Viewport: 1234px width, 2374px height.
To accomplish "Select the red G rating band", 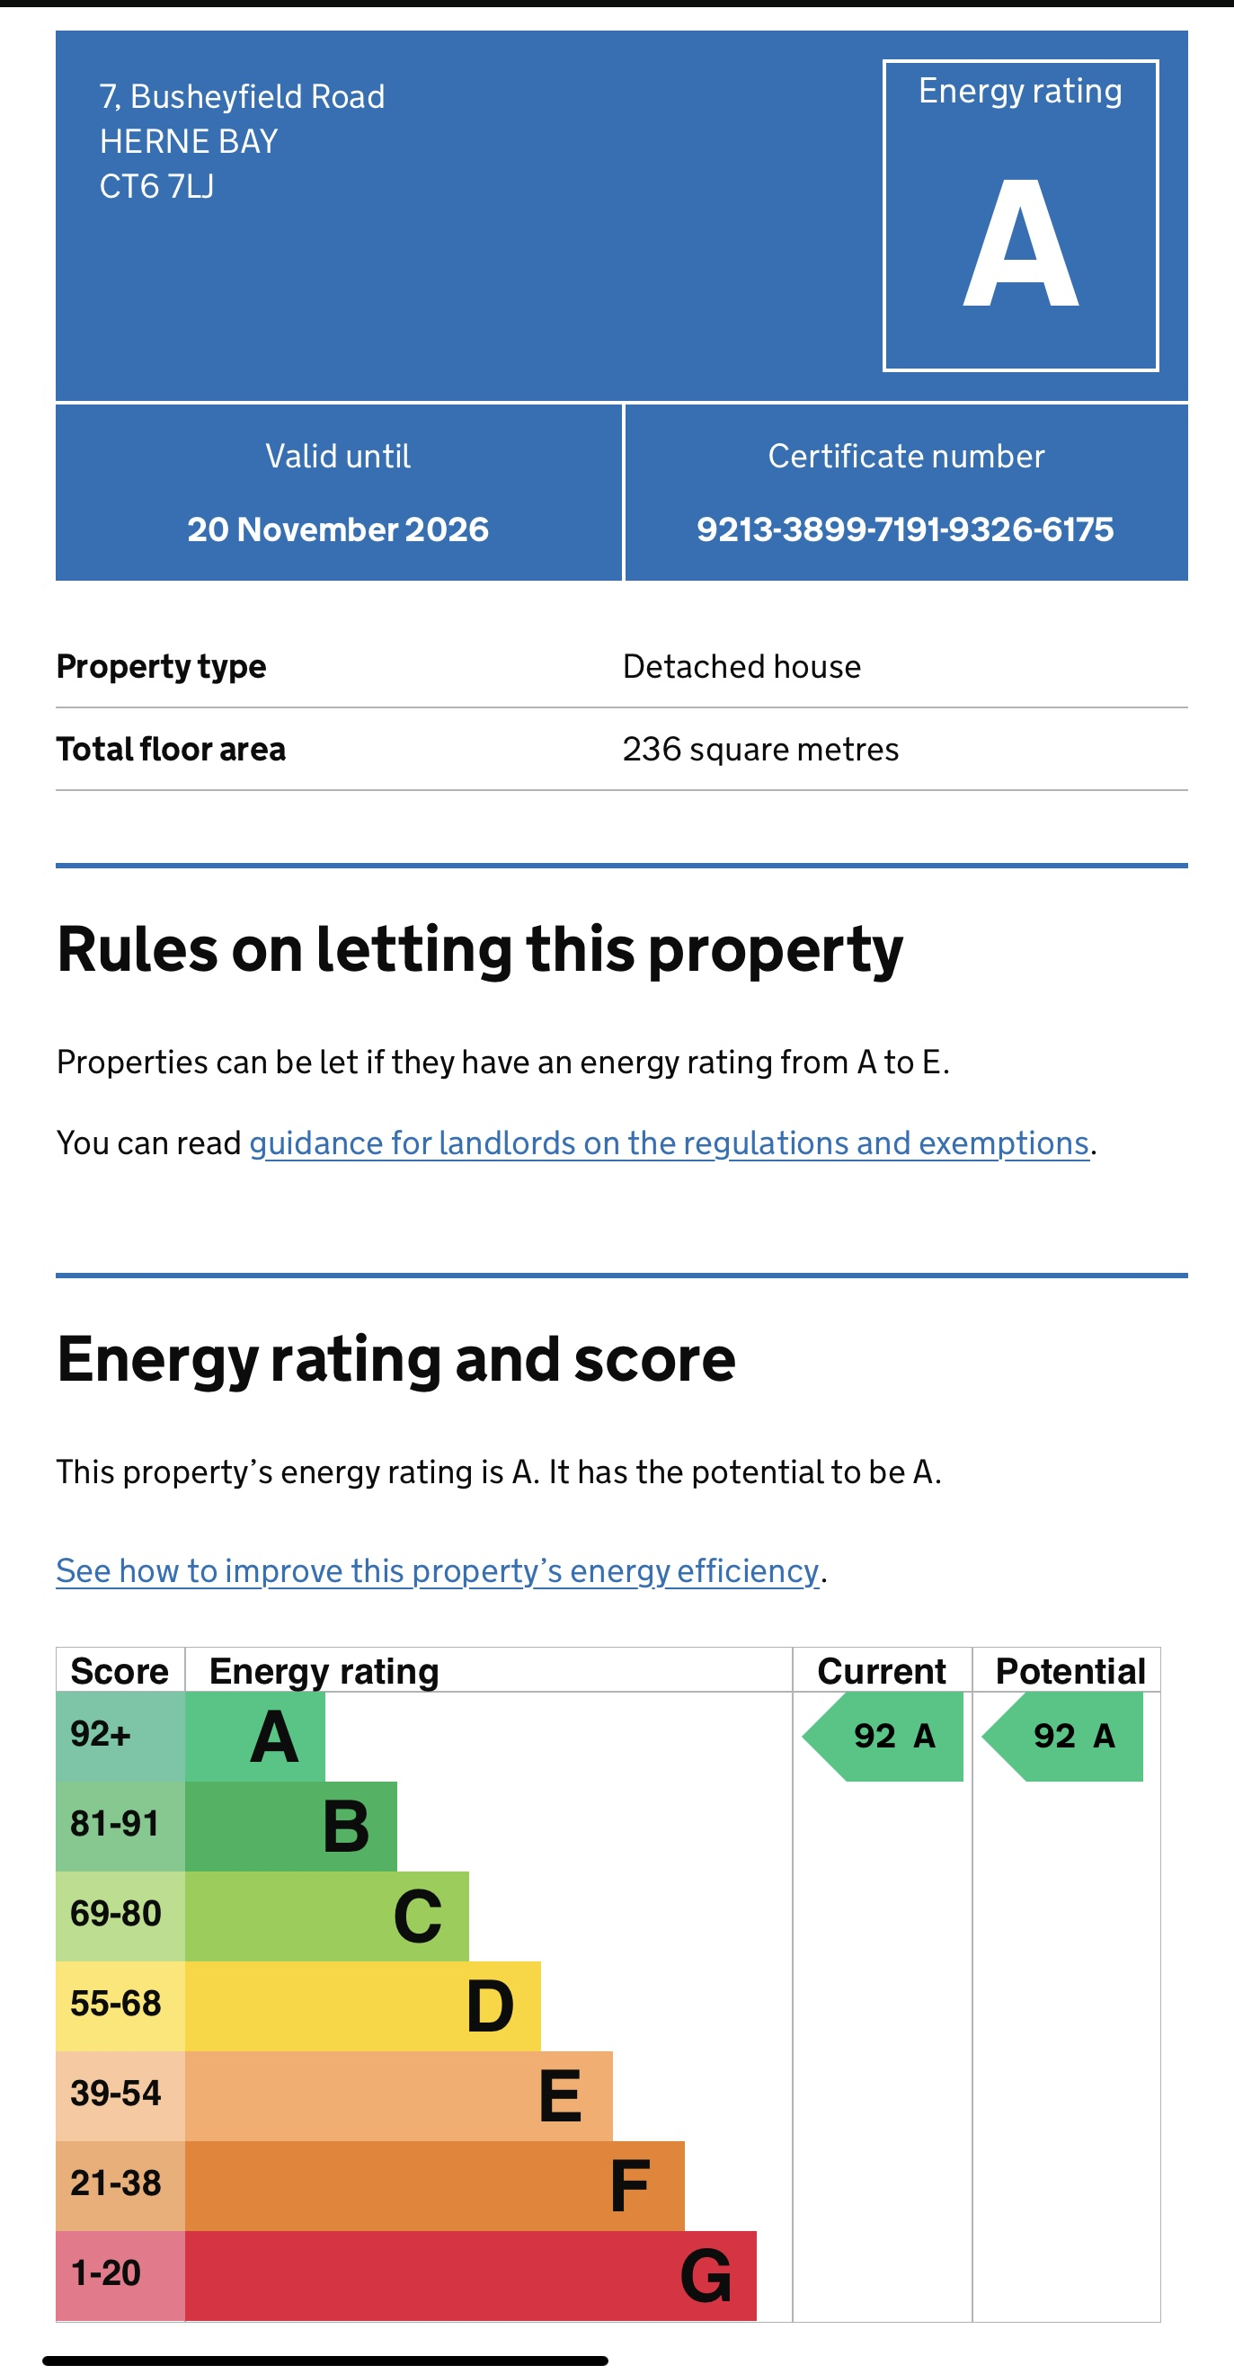I will tap(471, 2274).
